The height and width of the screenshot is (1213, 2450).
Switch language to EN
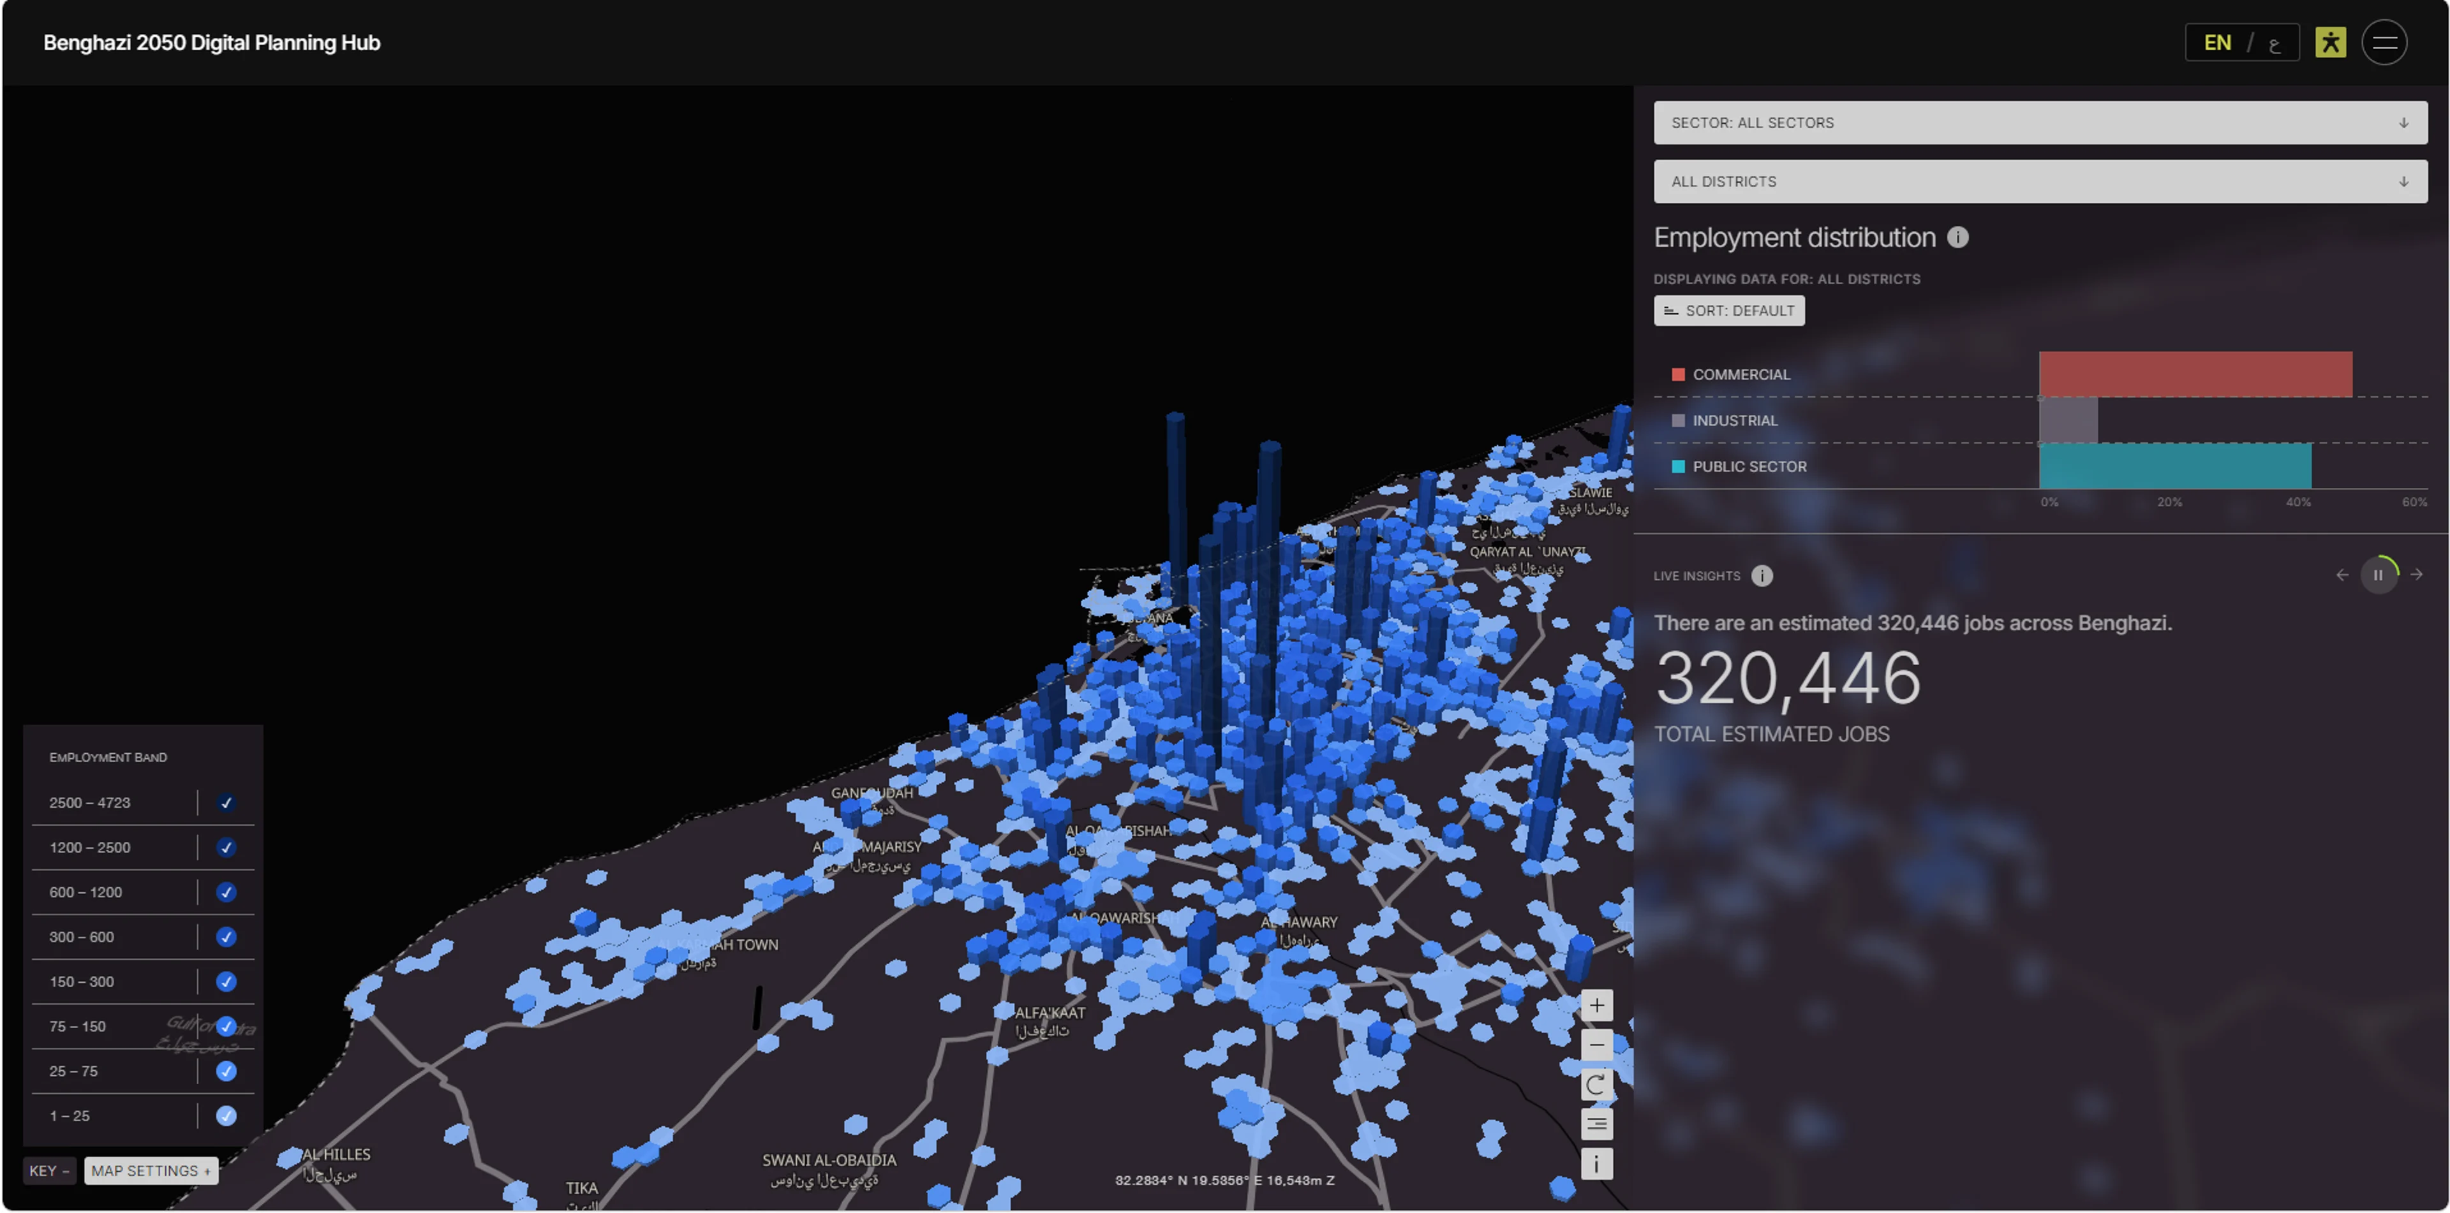tap(2217, 43)
